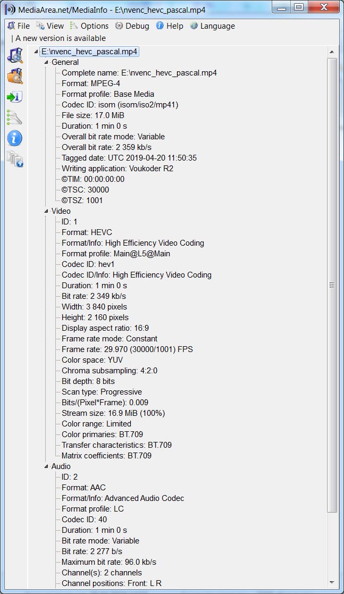The image size is (344, 594).
Task: Select the Audio tree node label
Action: (x=61, y=466)
